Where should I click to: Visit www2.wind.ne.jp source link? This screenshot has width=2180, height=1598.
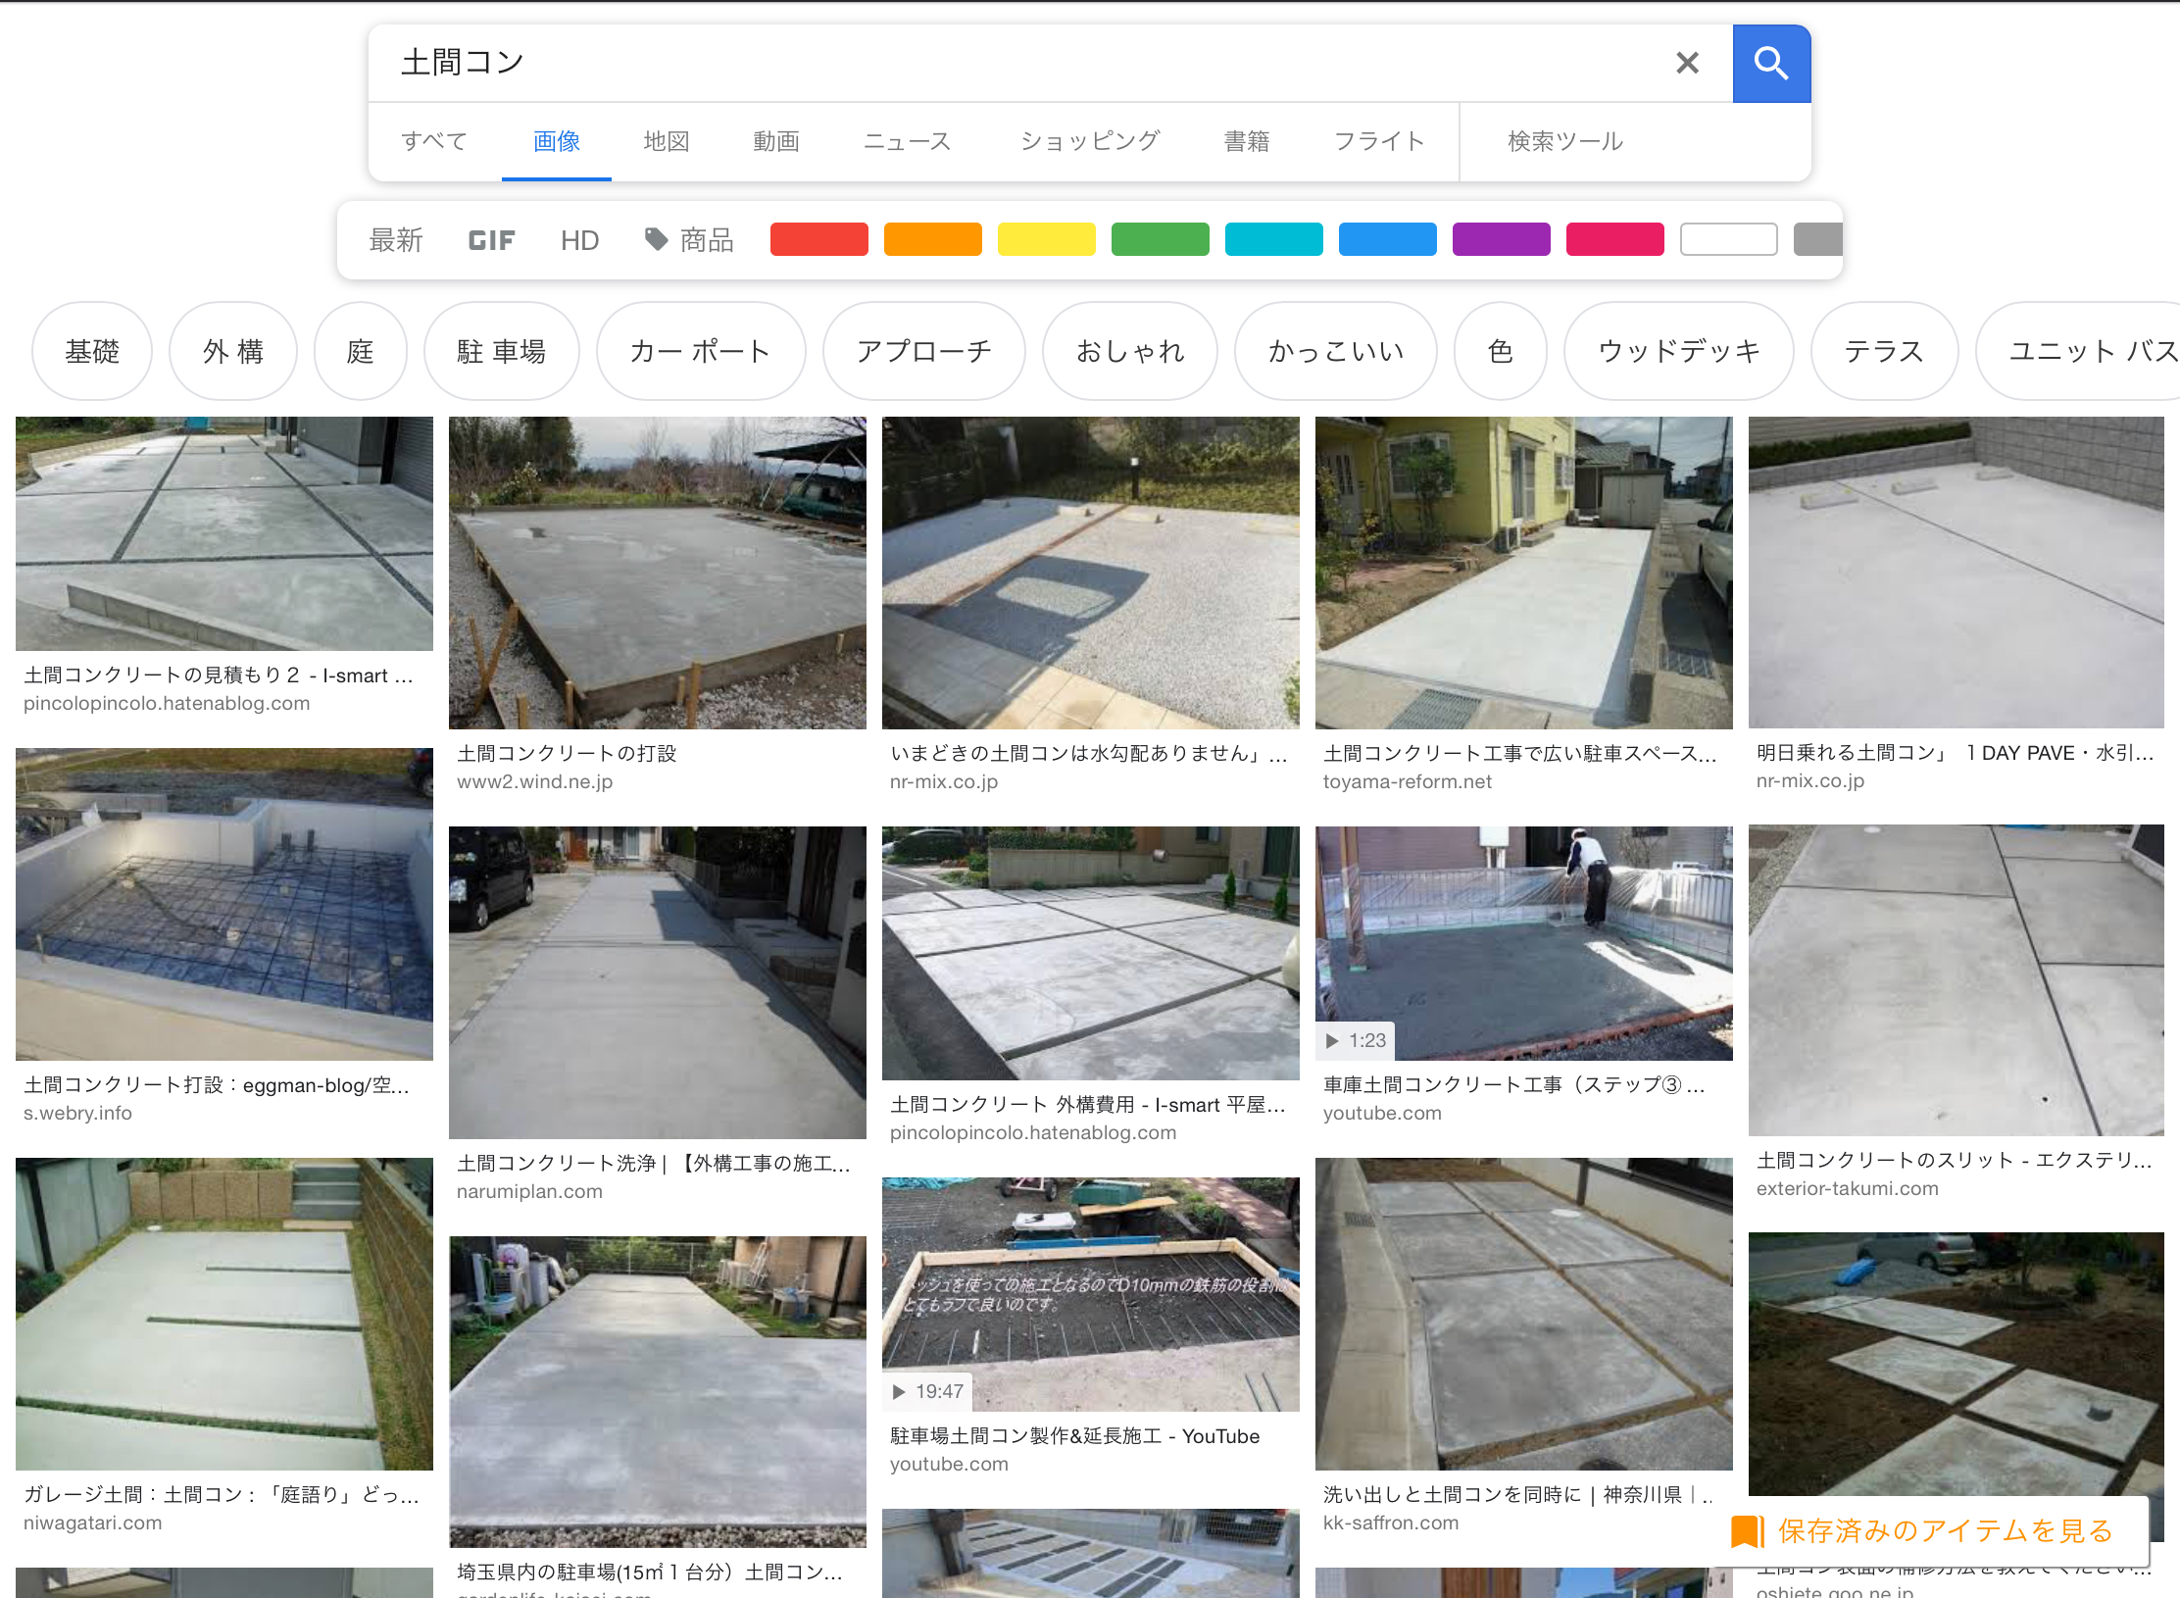pos(535,781)
